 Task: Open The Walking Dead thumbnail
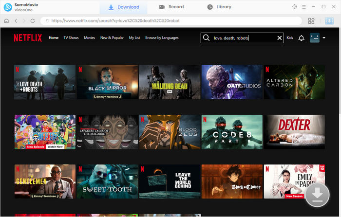click(170, 82)
